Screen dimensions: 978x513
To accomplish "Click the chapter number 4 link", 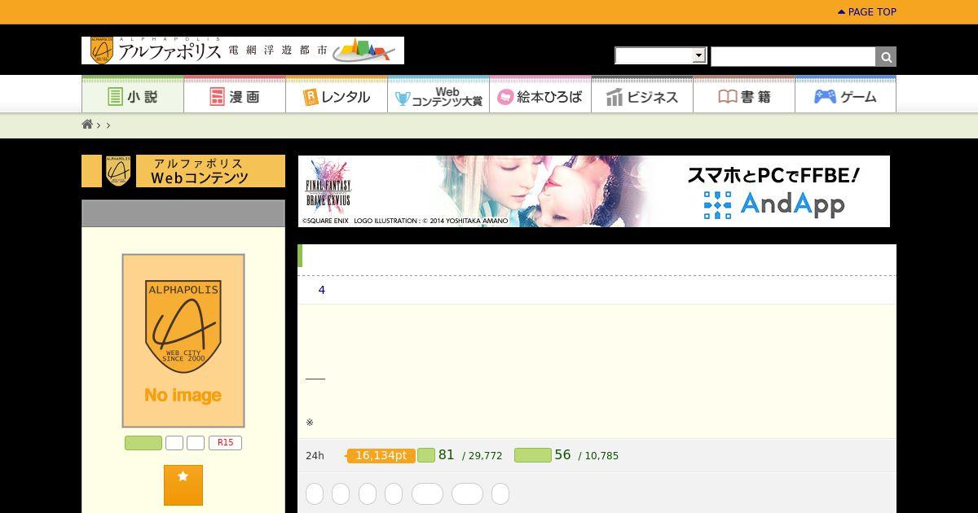I will tap(322, 290).
